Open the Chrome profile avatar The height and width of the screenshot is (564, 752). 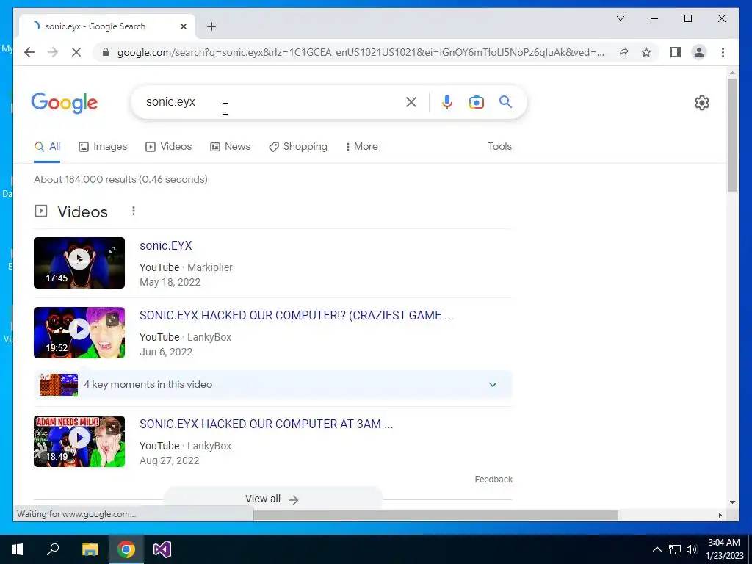point(699,52)
